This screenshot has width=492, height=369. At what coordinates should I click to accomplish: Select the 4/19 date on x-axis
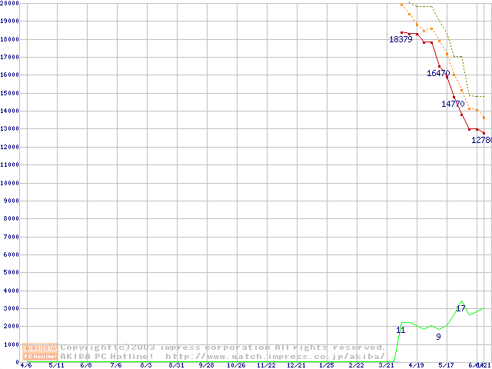coord(417,366)
